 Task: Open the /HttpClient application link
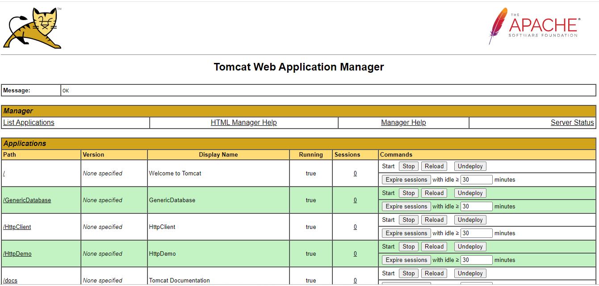pyautogui.click(x=17, y=227)
